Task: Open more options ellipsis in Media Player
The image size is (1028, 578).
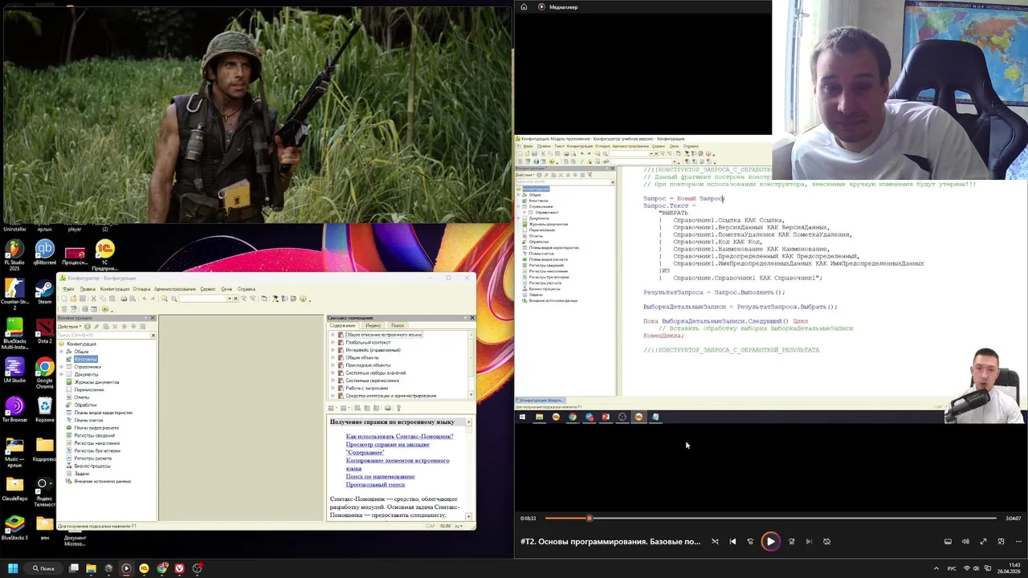Action: 1018,541
